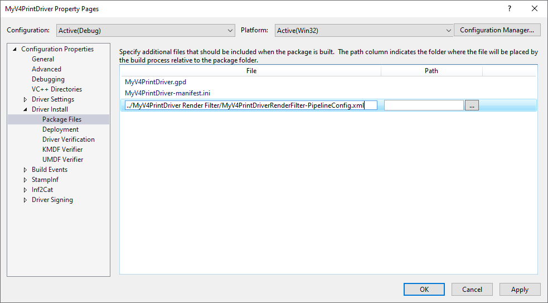
Task: Expand the Build Events node
Action: [x=25, y=170]
